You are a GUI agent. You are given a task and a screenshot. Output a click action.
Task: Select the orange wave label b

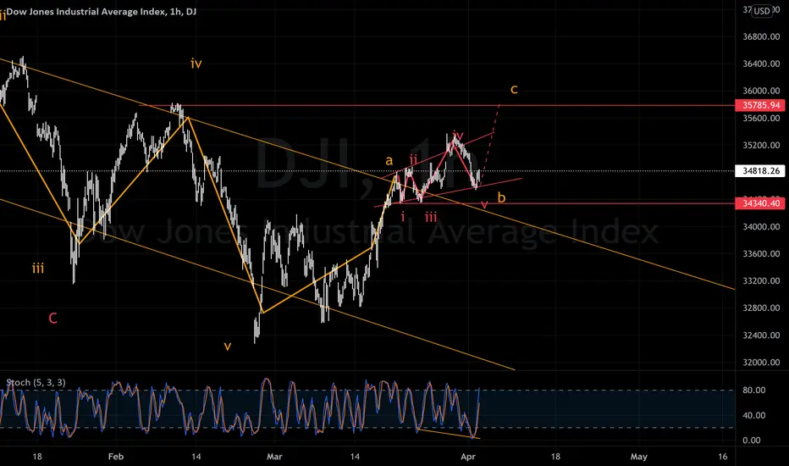(501, 197)
